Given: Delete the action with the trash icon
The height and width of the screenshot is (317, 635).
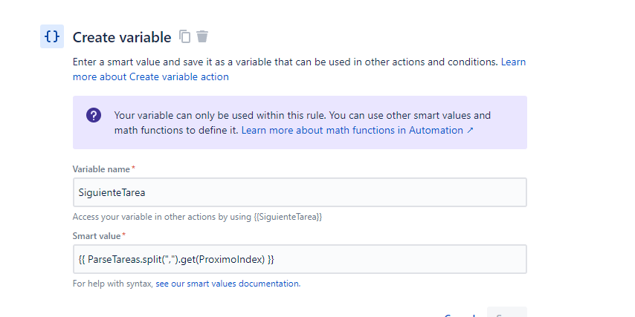Looking at the screenshot, I should (202, 36).
